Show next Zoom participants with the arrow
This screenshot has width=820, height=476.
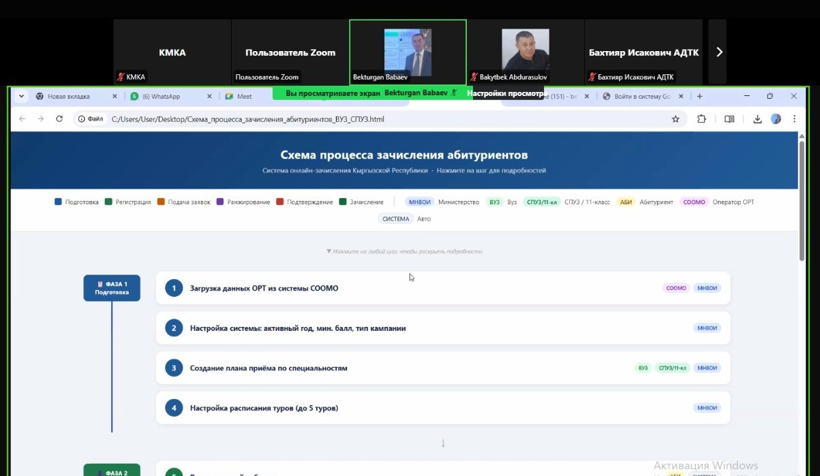click(718, 52)
